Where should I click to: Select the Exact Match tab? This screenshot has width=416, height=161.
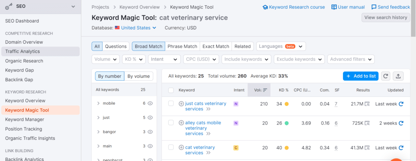216,46
